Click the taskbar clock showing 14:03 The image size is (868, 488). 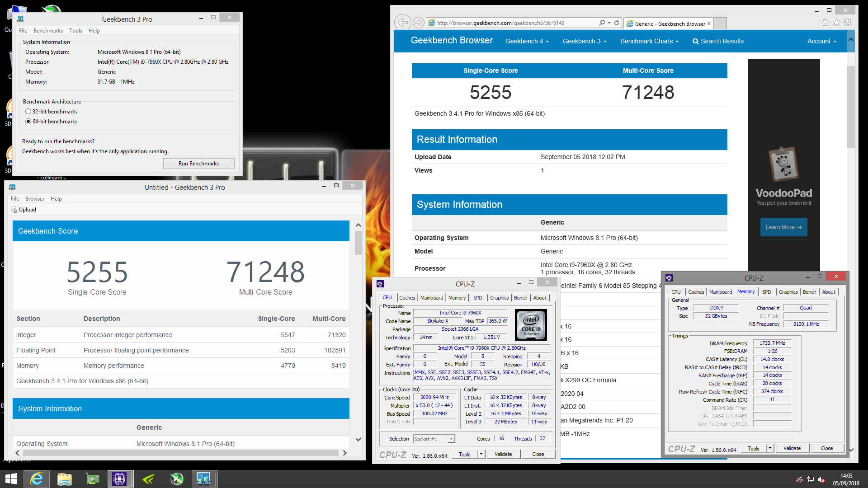(846, 476)
